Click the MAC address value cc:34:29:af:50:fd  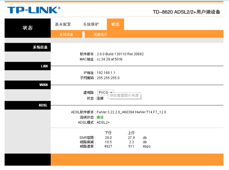coord(109,59)
